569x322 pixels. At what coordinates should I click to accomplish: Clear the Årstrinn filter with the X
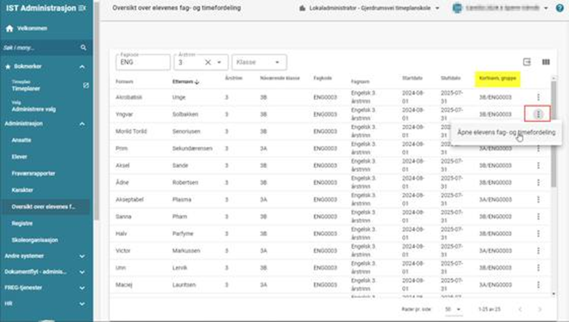208,62
